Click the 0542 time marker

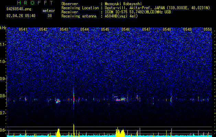point(43,29)
